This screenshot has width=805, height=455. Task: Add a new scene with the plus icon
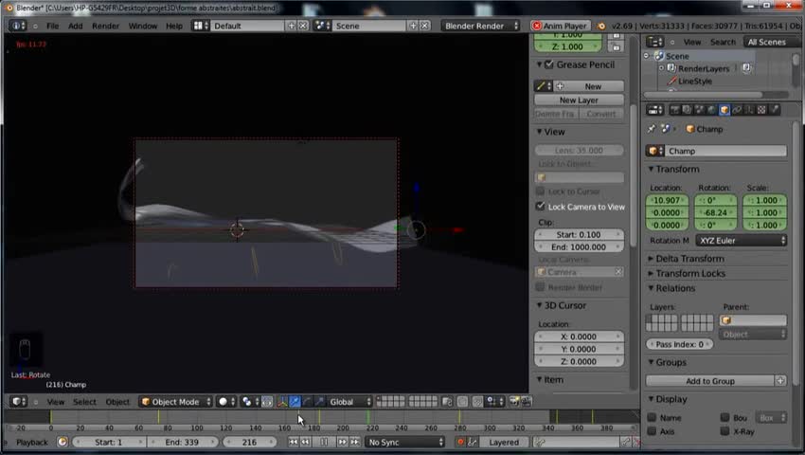413,26
